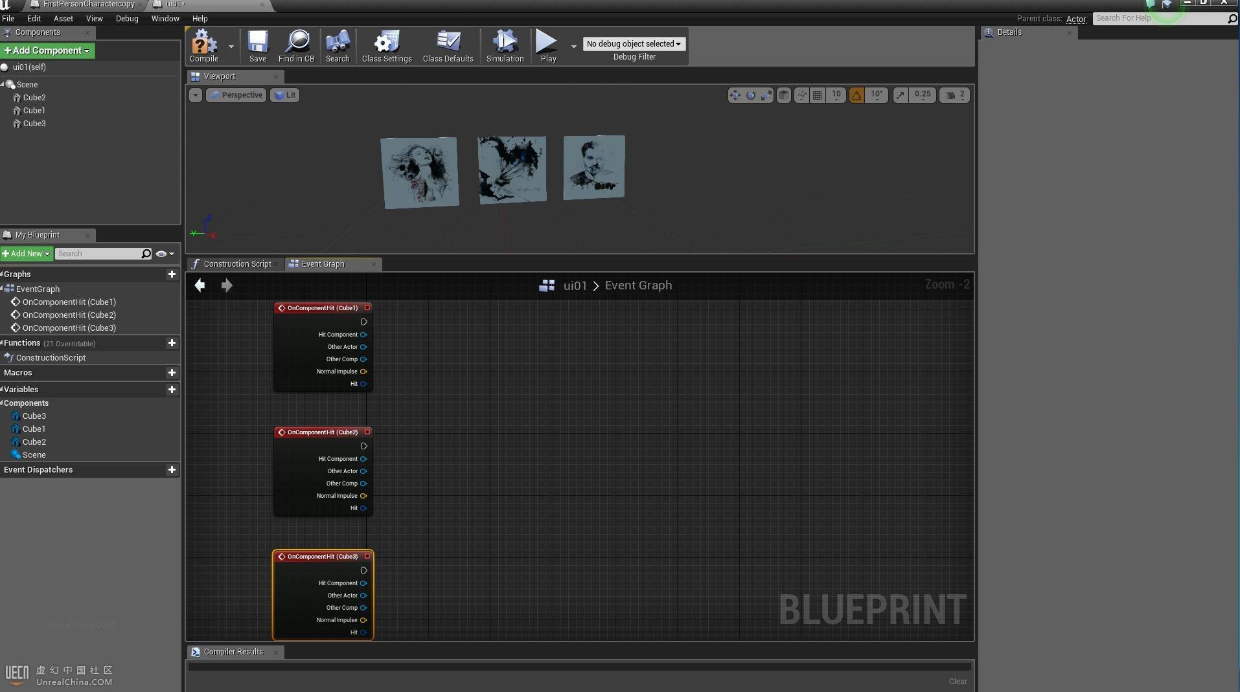The image size is (1240, 692).
Task: Collapse EventGraph tree expander
Action: (x=3, y=289)
